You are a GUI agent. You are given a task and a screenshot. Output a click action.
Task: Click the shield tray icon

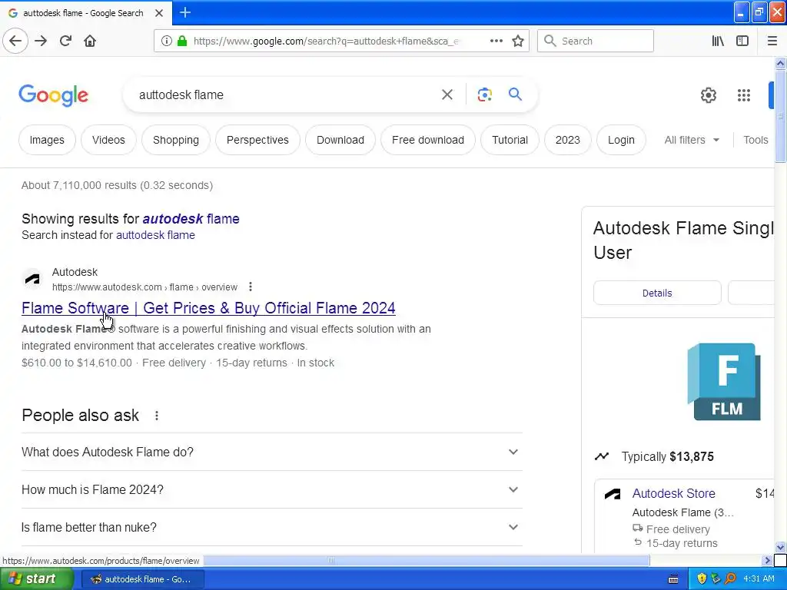(x=702, y=578)
